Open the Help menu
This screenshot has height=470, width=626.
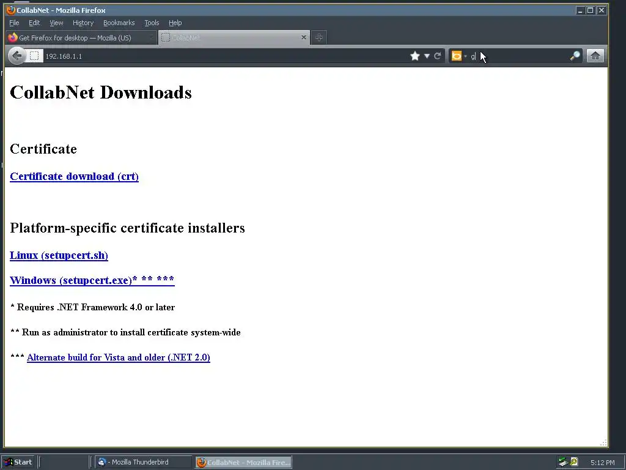pos(175,23)
